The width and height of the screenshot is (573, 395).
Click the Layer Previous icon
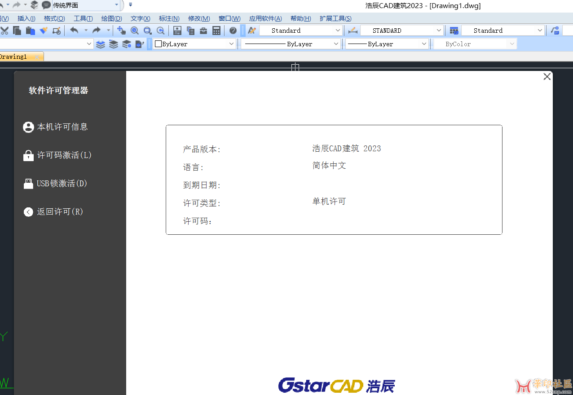[114, 44]
